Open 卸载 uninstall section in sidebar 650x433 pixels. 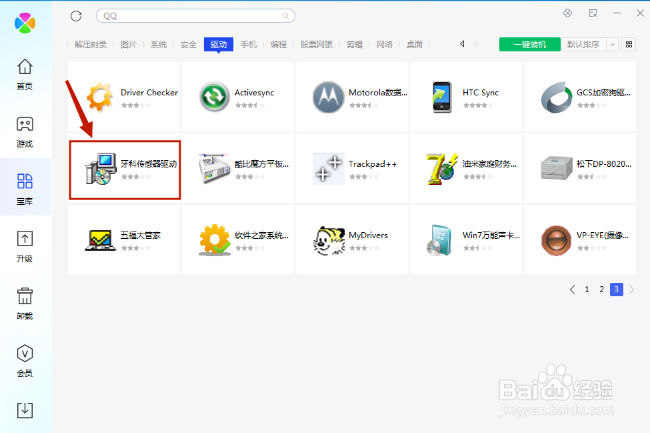[25, 304]
